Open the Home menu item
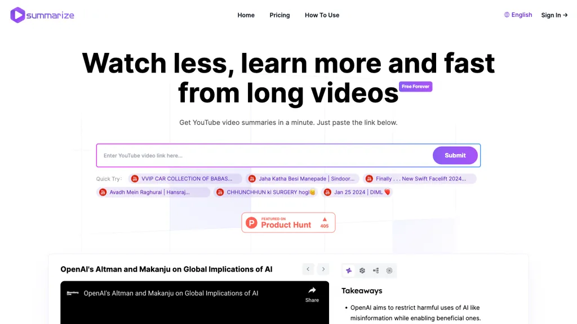The width and height of the screenshot is (577, 324). tap(246, 15)
